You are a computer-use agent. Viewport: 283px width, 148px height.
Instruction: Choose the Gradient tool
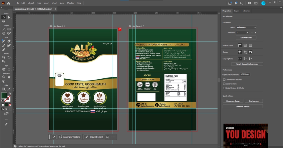coord(4,89)
